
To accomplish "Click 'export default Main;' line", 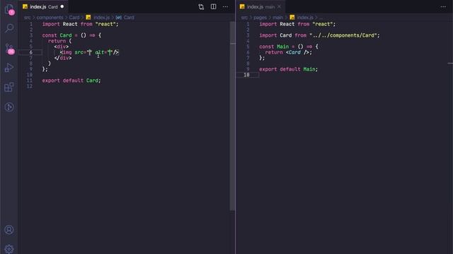I will point(289,69).
